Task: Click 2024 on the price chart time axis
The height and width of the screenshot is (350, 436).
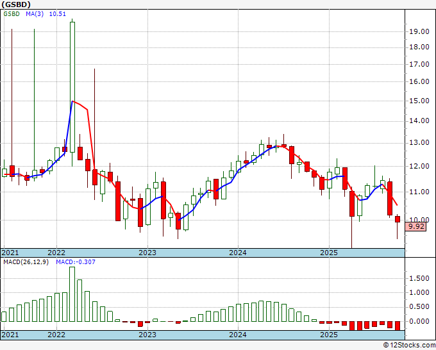Action: [238, 253]
